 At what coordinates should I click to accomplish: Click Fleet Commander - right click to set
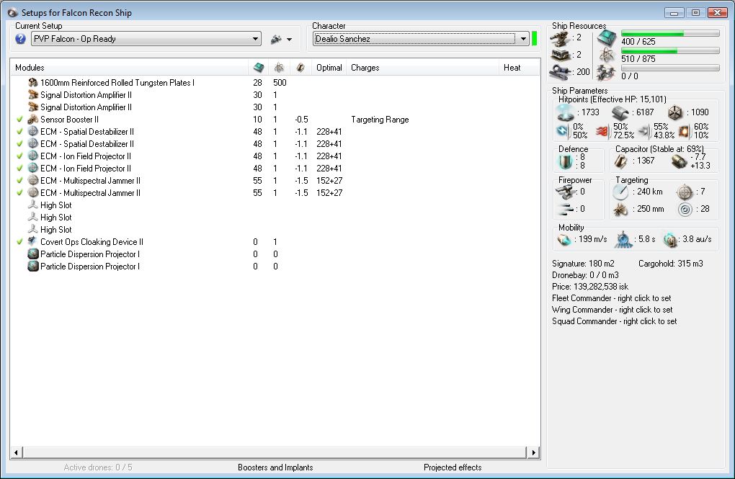(611, 298)
